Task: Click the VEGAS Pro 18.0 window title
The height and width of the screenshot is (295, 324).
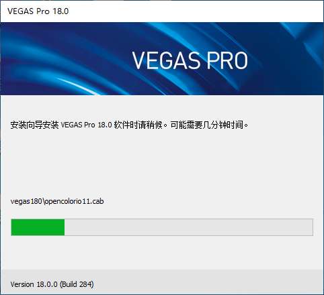Action: pos(38,11)
